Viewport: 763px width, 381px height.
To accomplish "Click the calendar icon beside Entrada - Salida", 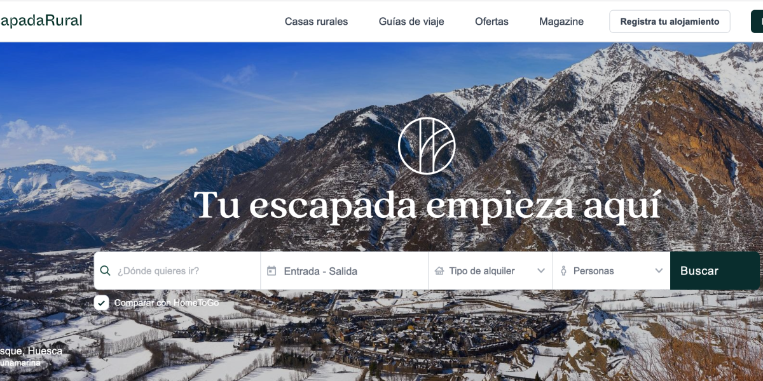I will coord(272,271).
